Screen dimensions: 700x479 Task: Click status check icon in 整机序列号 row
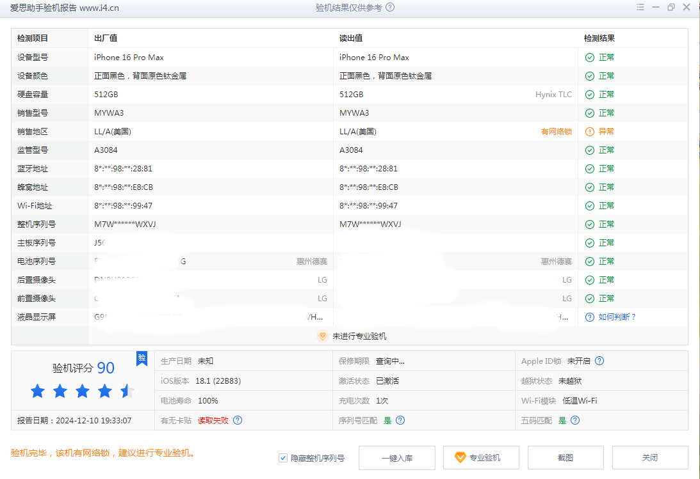pos(590,224)
